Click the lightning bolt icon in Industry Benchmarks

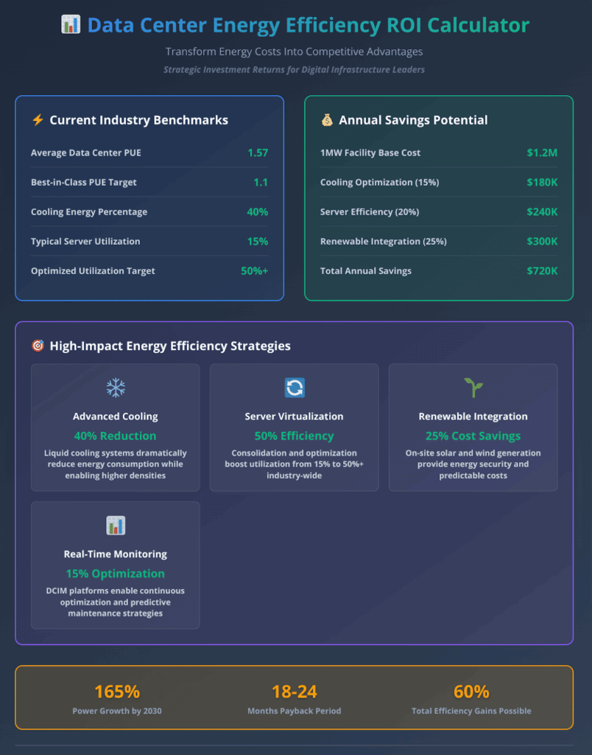pos(38,120)
